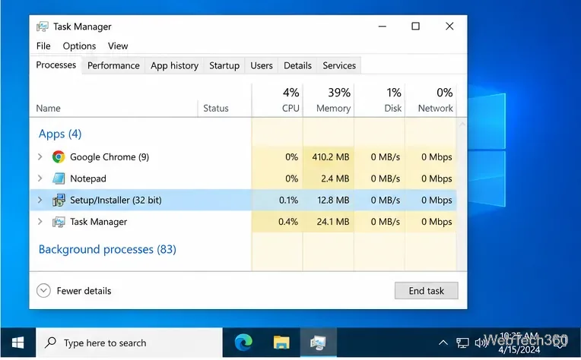581x360 pixels.
Task: Click the 12.8 MB memory value
Action: 333,201
